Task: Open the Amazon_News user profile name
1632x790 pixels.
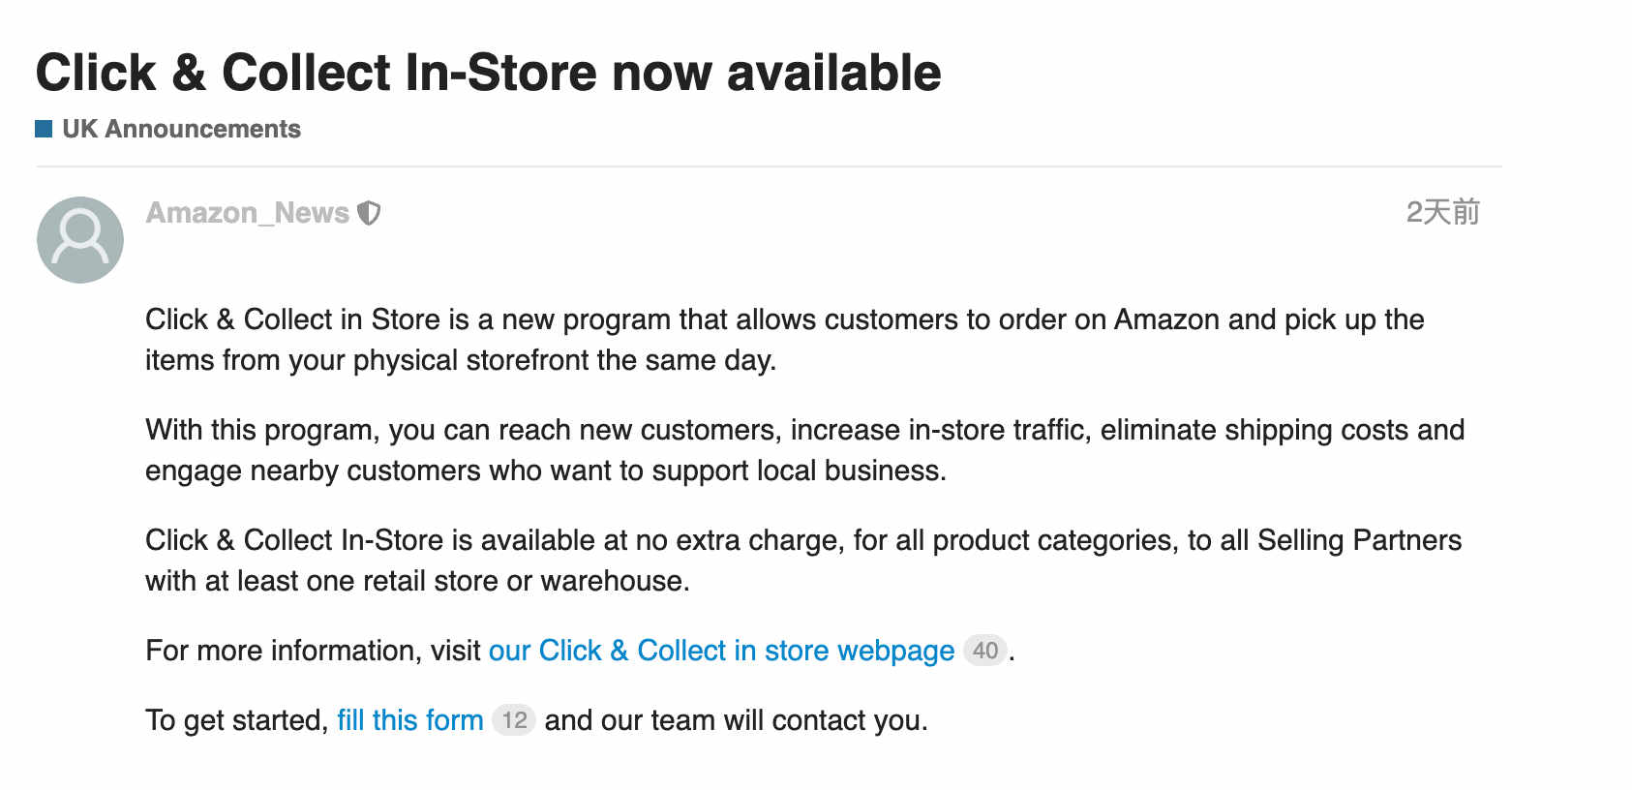Action: pyautogui.click(x=247, y=213)
